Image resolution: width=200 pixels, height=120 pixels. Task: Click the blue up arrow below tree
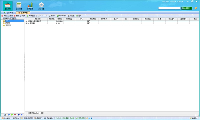tap(19, 114)
